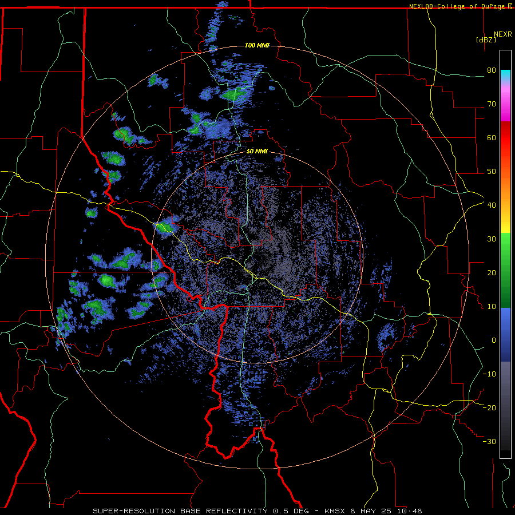
Task: Click the -10 value on dBZ scale
Action: pos(489,374)
